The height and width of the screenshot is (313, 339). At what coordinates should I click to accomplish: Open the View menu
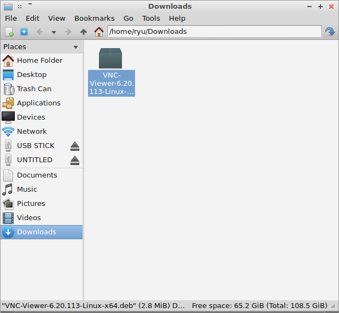tap(57, 19)
